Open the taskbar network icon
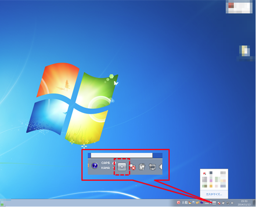Viewport: 256px width, 207px height. coord(228,203)
